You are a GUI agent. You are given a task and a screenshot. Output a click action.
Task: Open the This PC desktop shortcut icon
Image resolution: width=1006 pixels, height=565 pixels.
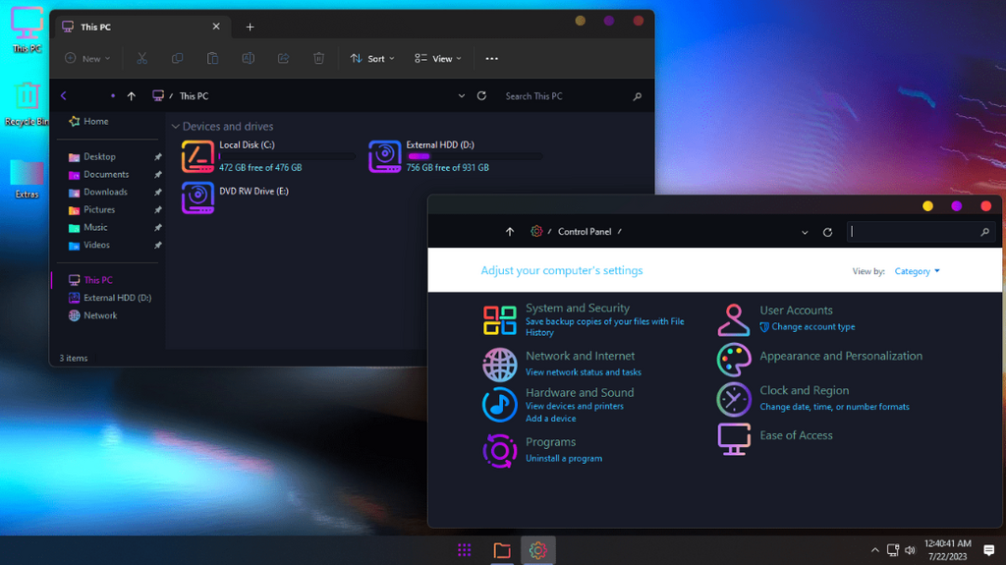click(x=27, y=28)
